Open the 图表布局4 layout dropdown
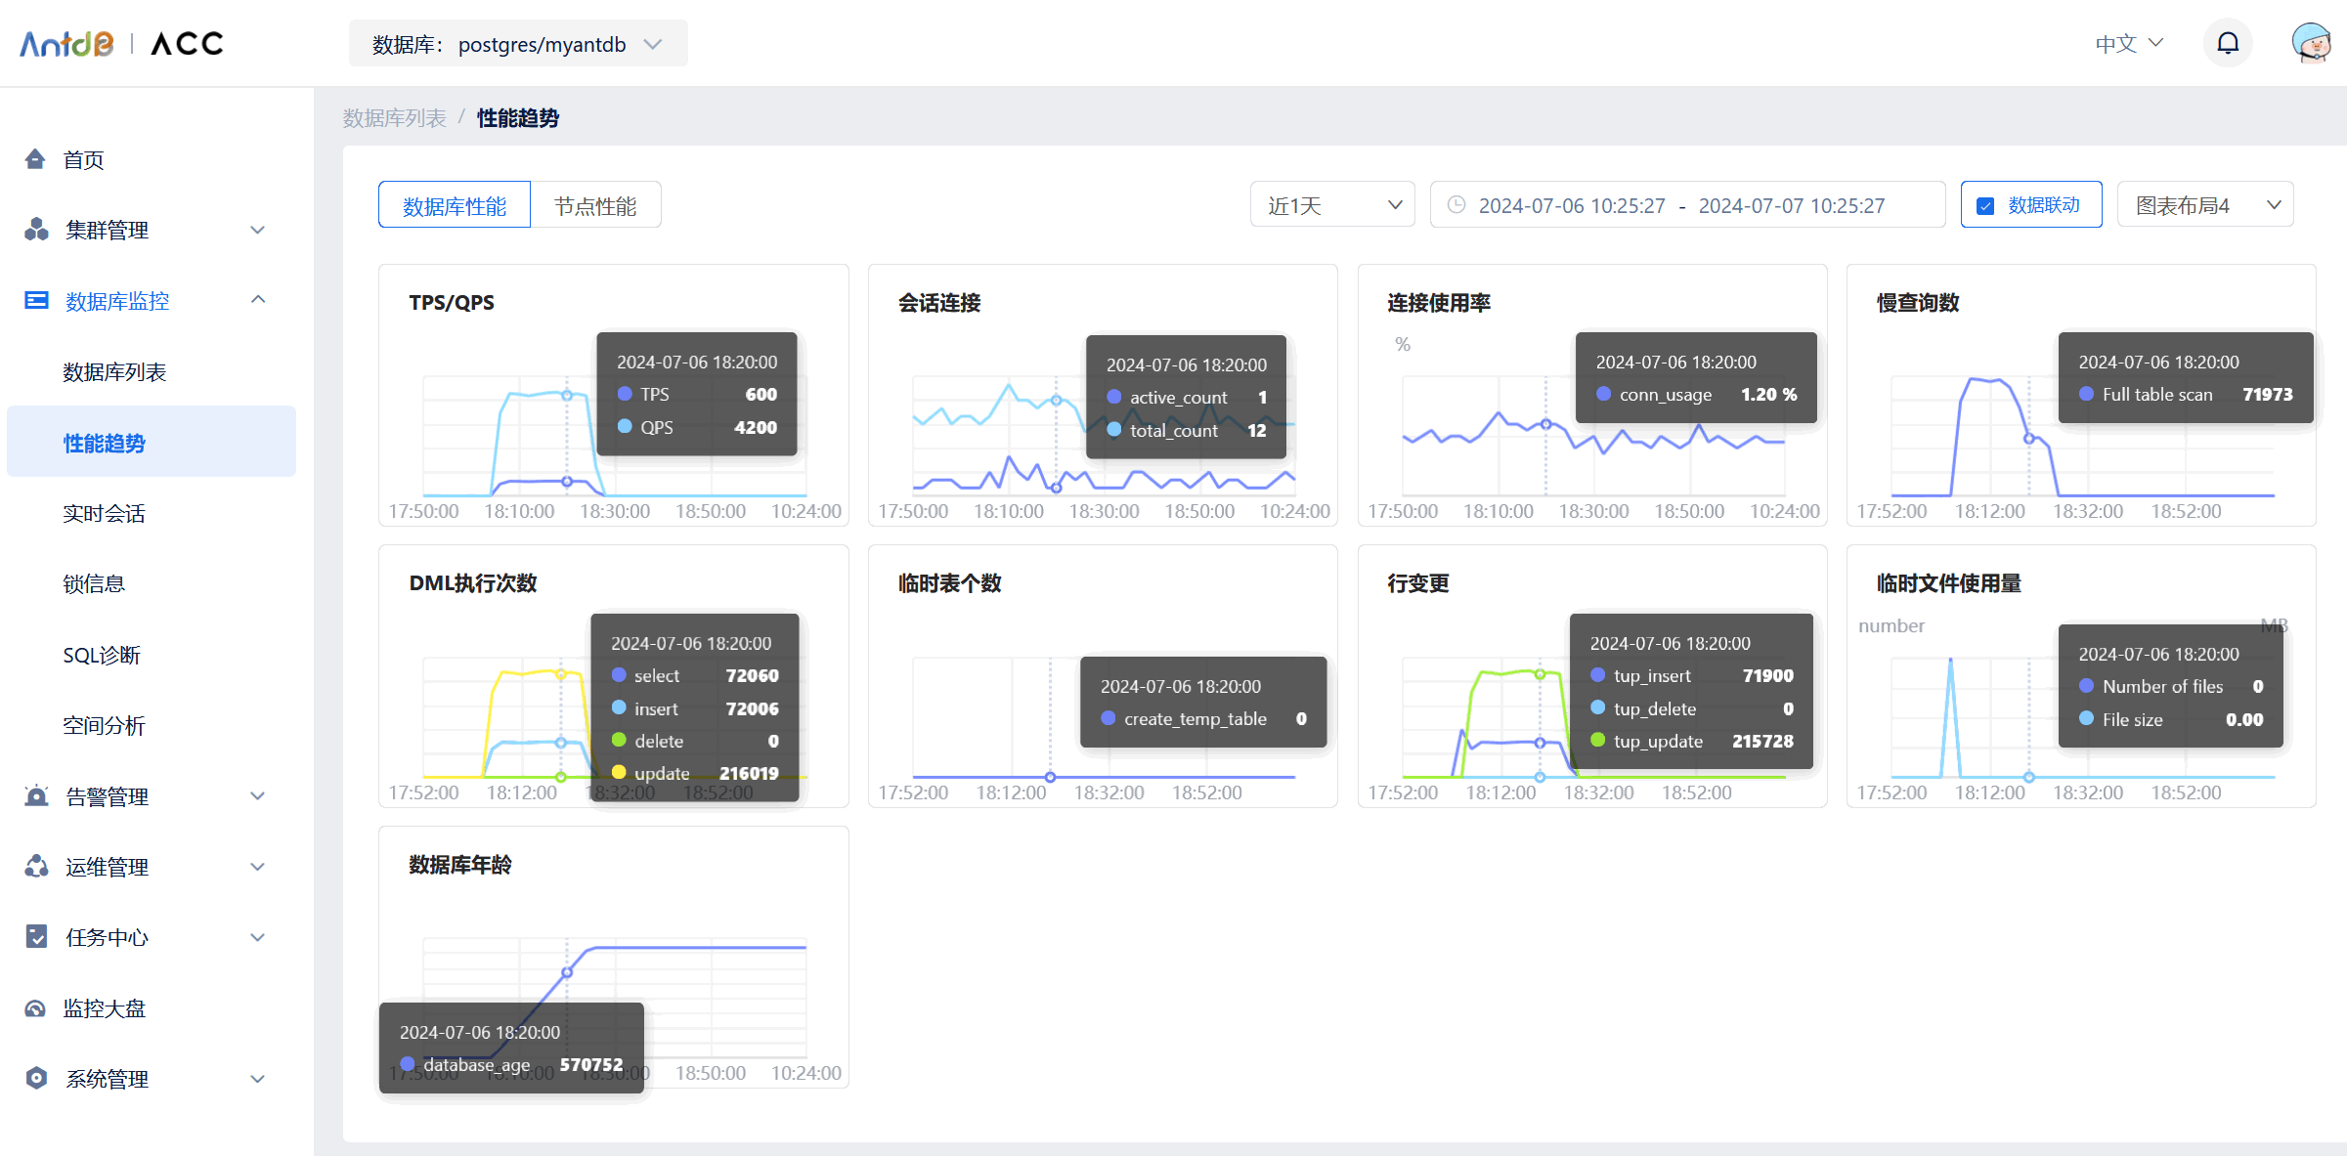The image size is (2347, 1156). (x=2204, y=205)
